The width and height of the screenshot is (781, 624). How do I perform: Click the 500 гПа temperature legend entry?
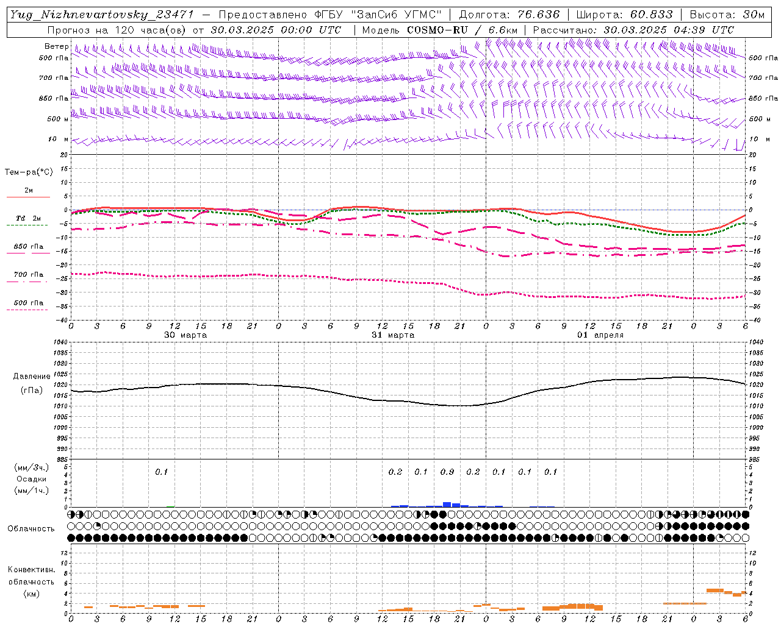pos(29,303)
